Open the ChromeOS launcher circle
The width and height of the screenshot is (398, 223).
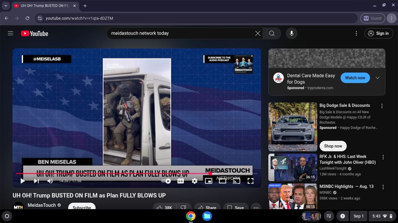[x=7, y=216]
